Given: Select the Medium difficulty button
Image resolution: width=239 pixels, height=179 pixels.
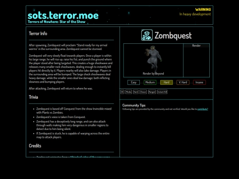Looking at the screenshot, I should click(x=150, y=82).
